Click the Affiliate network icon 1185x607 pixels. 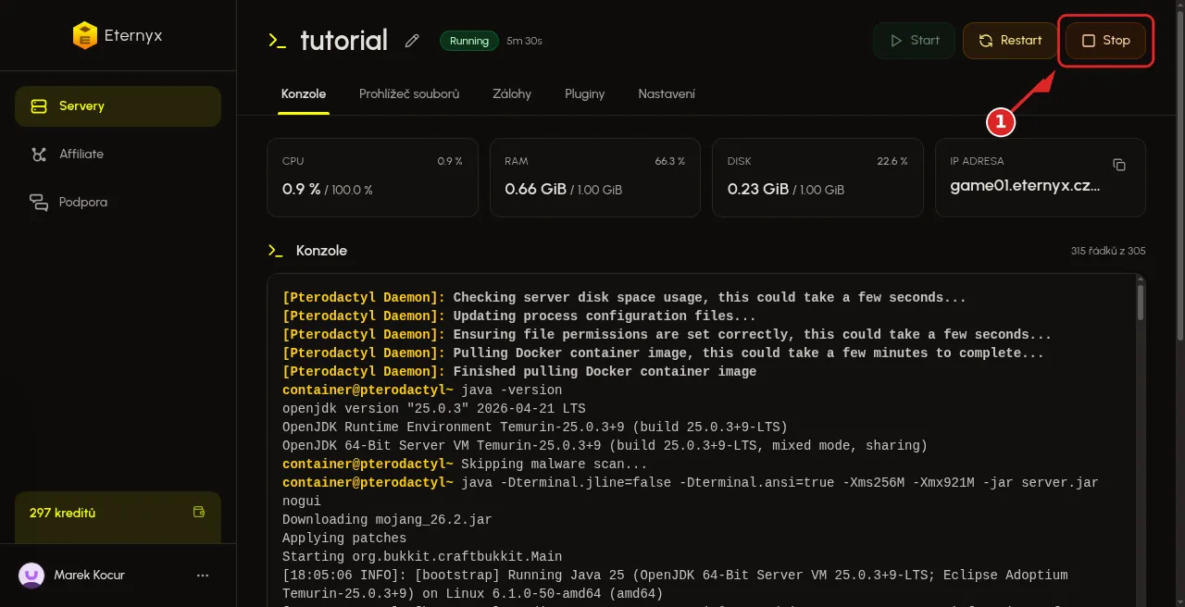[39, 155]
